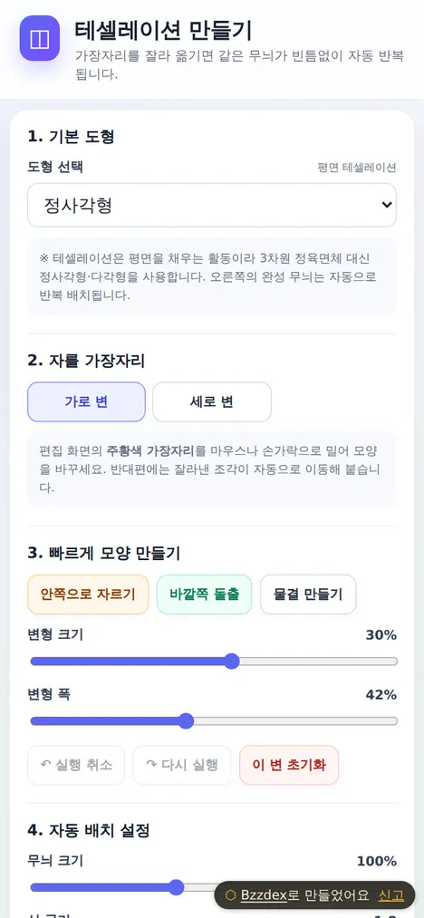Reset the edge with 이 변 초기화

(x=289, y=765)
